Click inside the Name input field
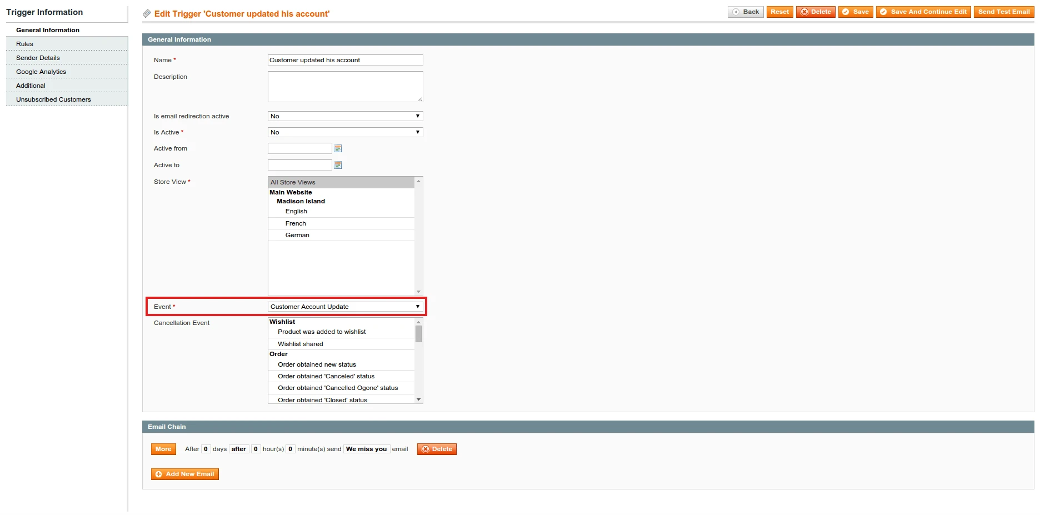This screenshot has height=515, width=1040. pyautogui.click(x=344, y=60)
